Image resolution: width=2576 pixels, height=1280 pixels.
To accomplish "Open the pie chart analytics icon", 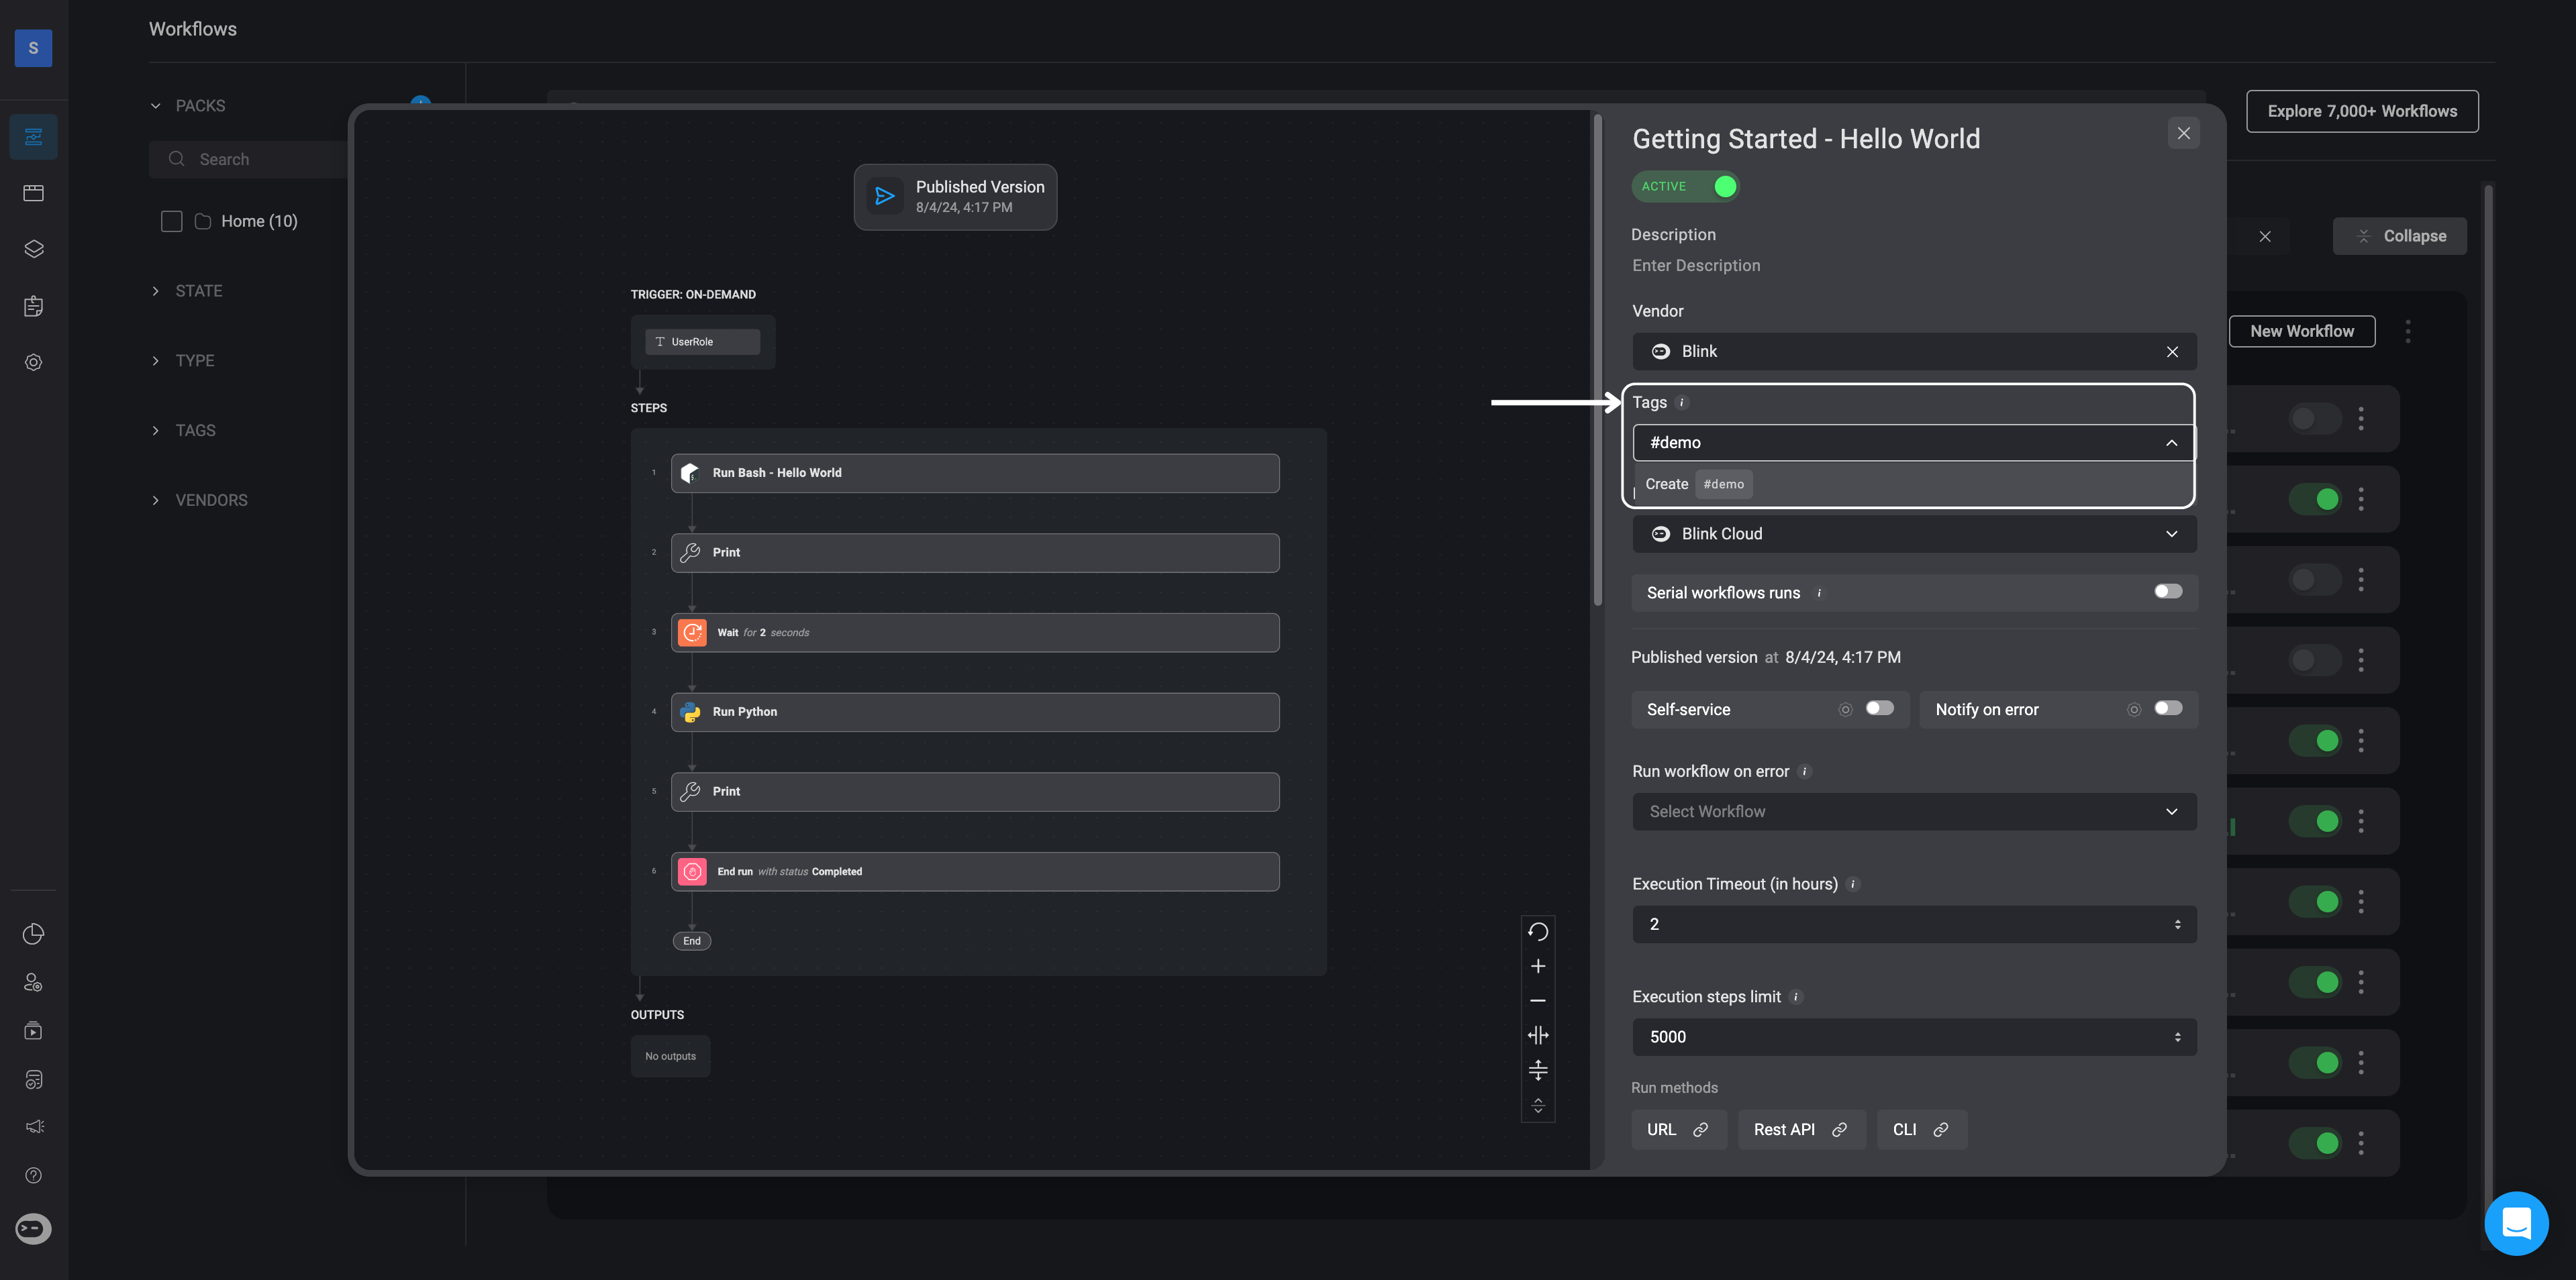I will point(33,935).
